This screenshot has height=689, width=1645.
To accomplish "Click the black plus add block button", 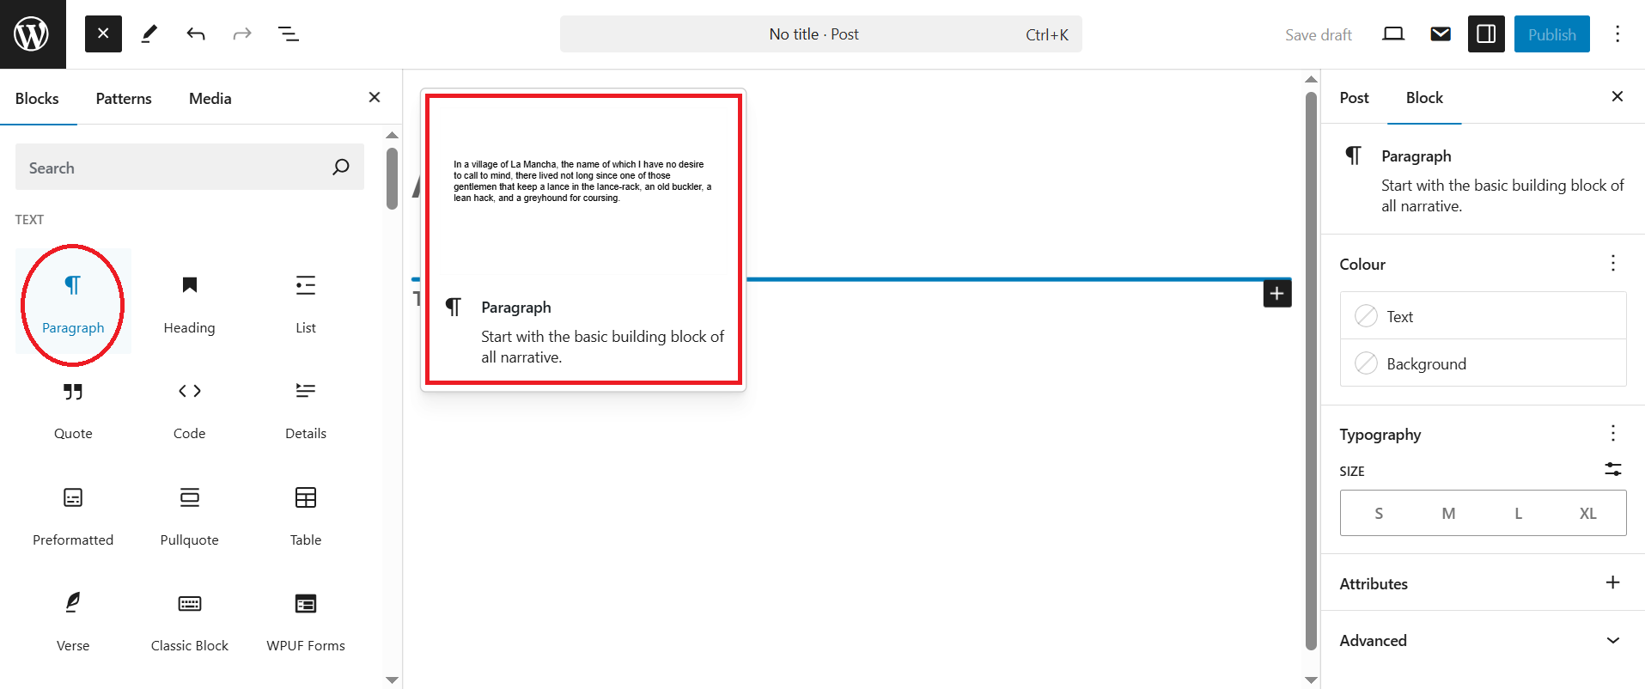I will pyautogui.click(x=1277, y=294).
